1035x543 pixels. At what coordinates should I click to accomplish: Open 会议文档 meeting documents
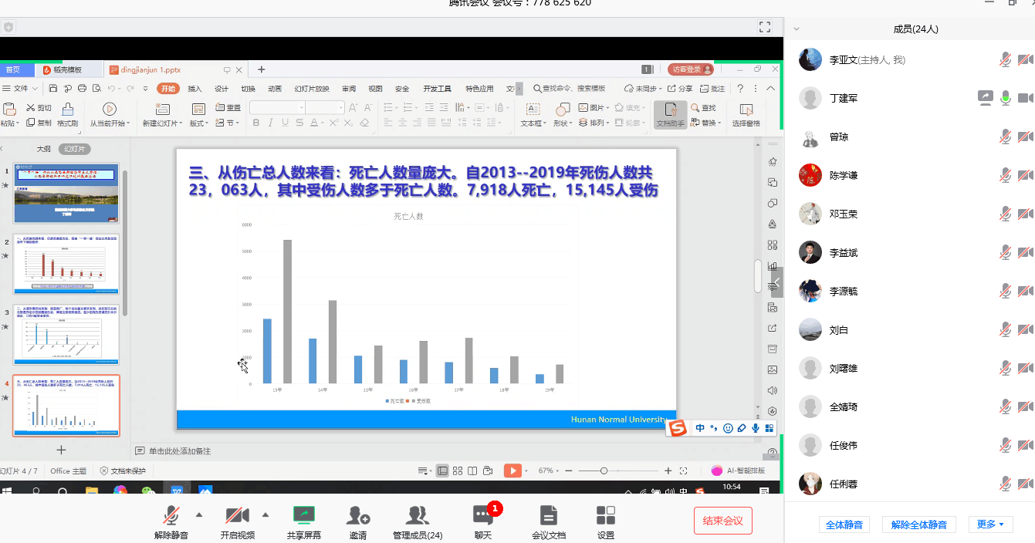tap(548, 515)
